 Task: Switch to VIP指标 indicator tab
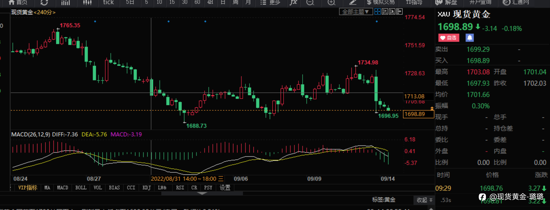tap(28, 188)
